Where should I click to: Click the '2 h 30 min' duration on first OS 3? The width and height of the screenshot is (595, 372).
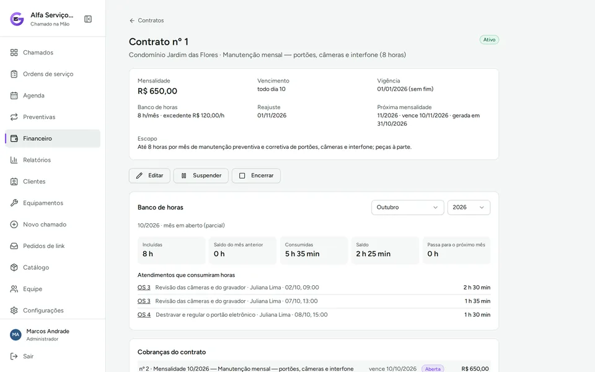tap(477, 287)
